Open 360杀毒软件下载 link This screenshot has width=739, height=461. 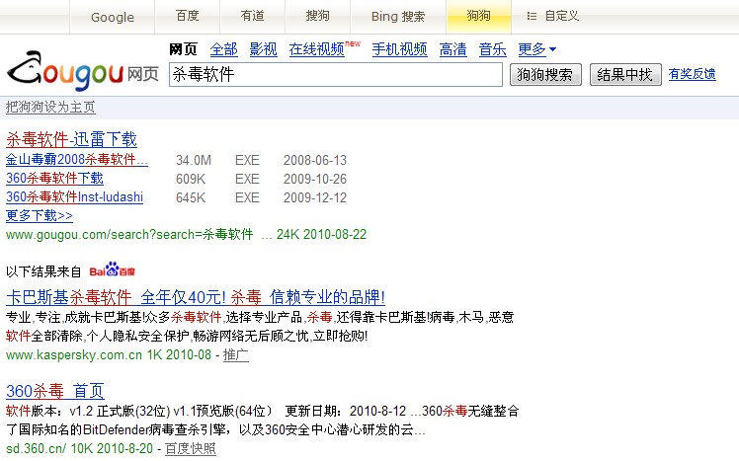[54, 178]
